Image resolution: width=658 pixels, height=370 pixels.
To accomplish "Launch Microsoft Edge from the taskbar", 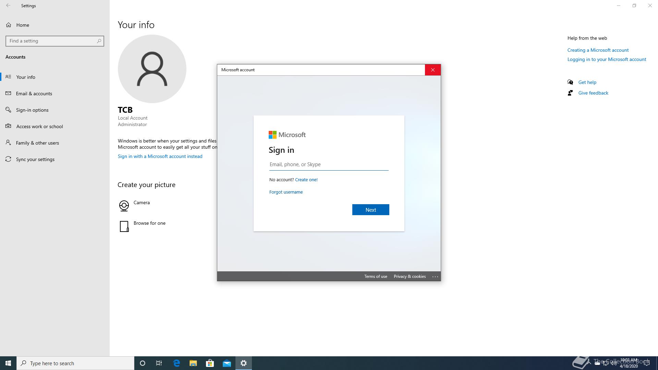I will [x=176, y=363].
